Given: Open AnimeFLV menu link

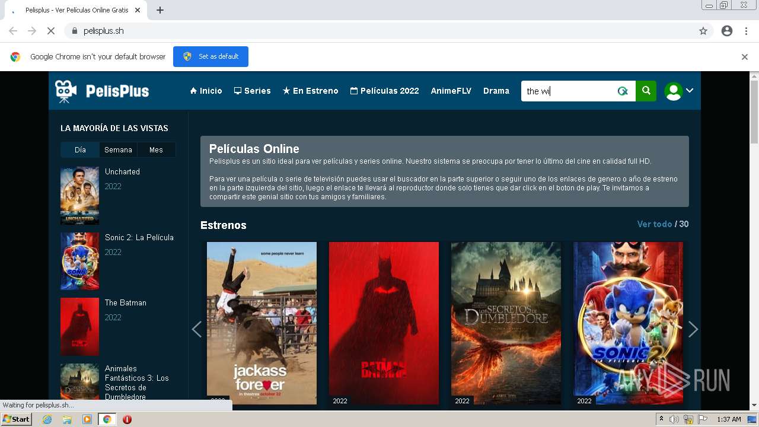Looking at the screenshot, I should pyautogui.click(x=451, y=91).
